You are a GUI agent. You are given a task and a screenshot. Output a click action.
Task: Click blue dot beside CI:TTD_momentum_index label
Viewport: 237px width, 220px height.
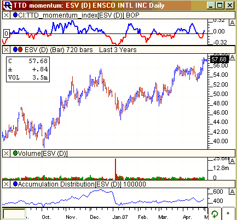tap(15, 15)
